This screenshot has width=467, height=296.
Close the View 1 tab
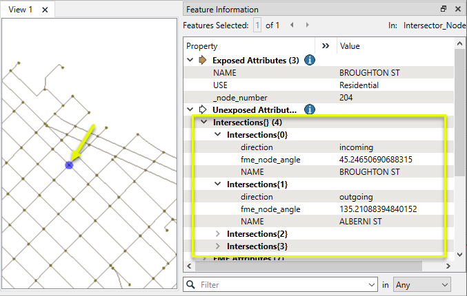pyautogui.click(x=45, y=10)
